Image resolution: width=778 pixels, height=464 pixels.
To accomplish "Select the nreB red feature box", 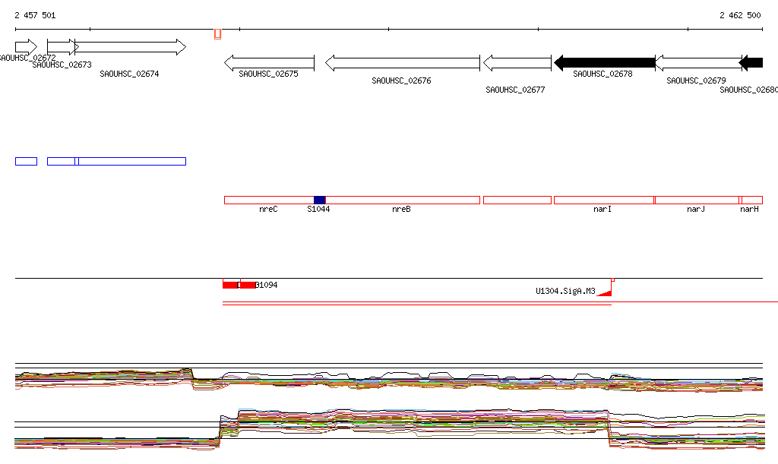I will [x=403, y=200].
